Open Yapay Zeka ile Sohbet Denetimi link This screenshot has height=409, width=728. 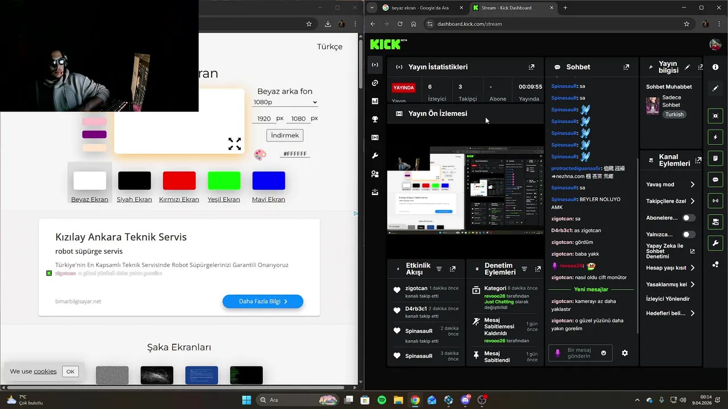(x=671, y=251)
